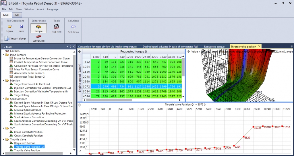
Task: Open Conversion for mass air flow tab
Action: (x=107, y=47)
